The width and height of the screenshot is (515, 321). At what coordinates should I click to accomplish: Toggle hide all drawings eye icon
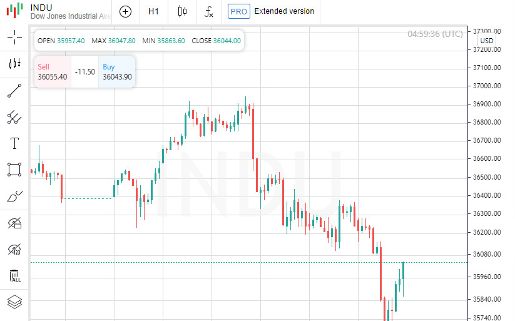click(x=14, y=223)
